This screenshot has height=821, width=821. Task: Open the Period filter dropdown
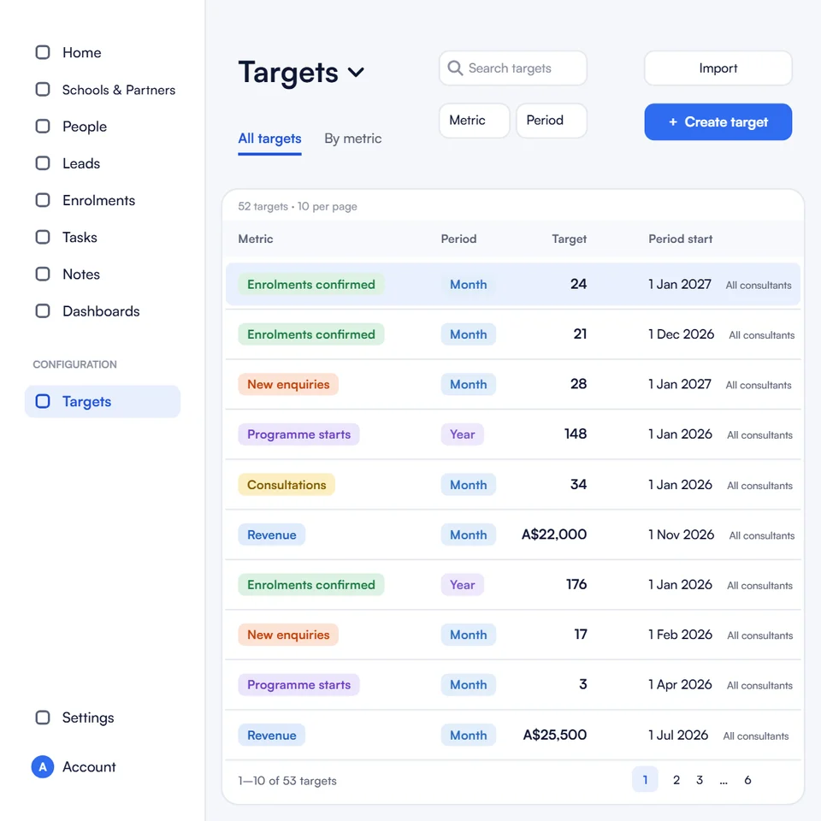click(552, 121)
